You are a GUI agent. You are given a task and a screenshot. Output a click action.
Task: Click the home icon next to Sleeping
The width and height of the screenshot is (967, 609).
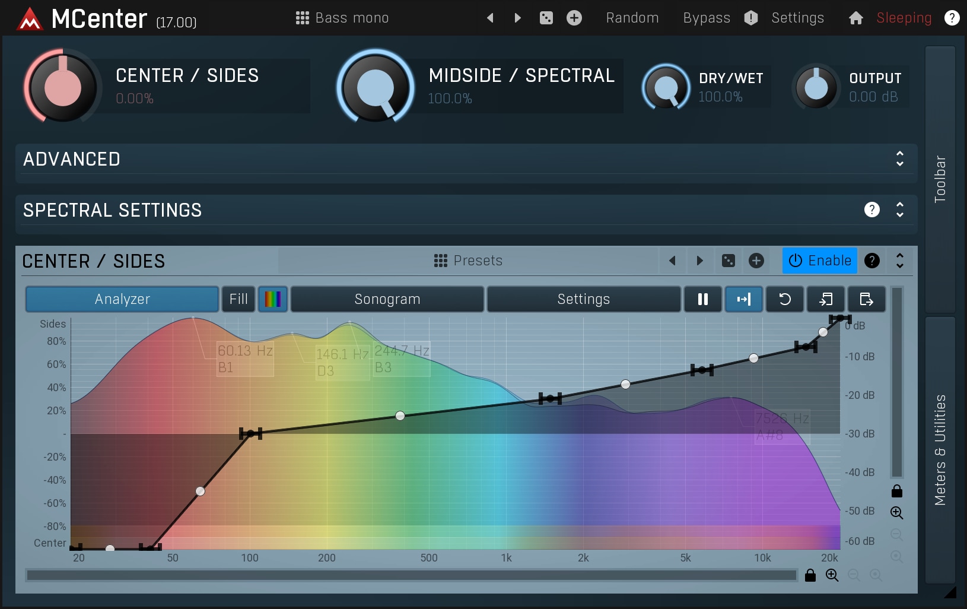point(855,18)
